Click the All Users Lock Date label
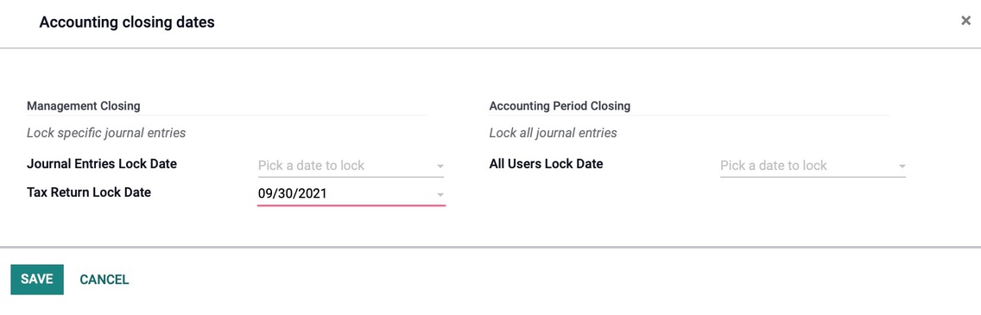The image size is (981, 315). coord(546,164)
